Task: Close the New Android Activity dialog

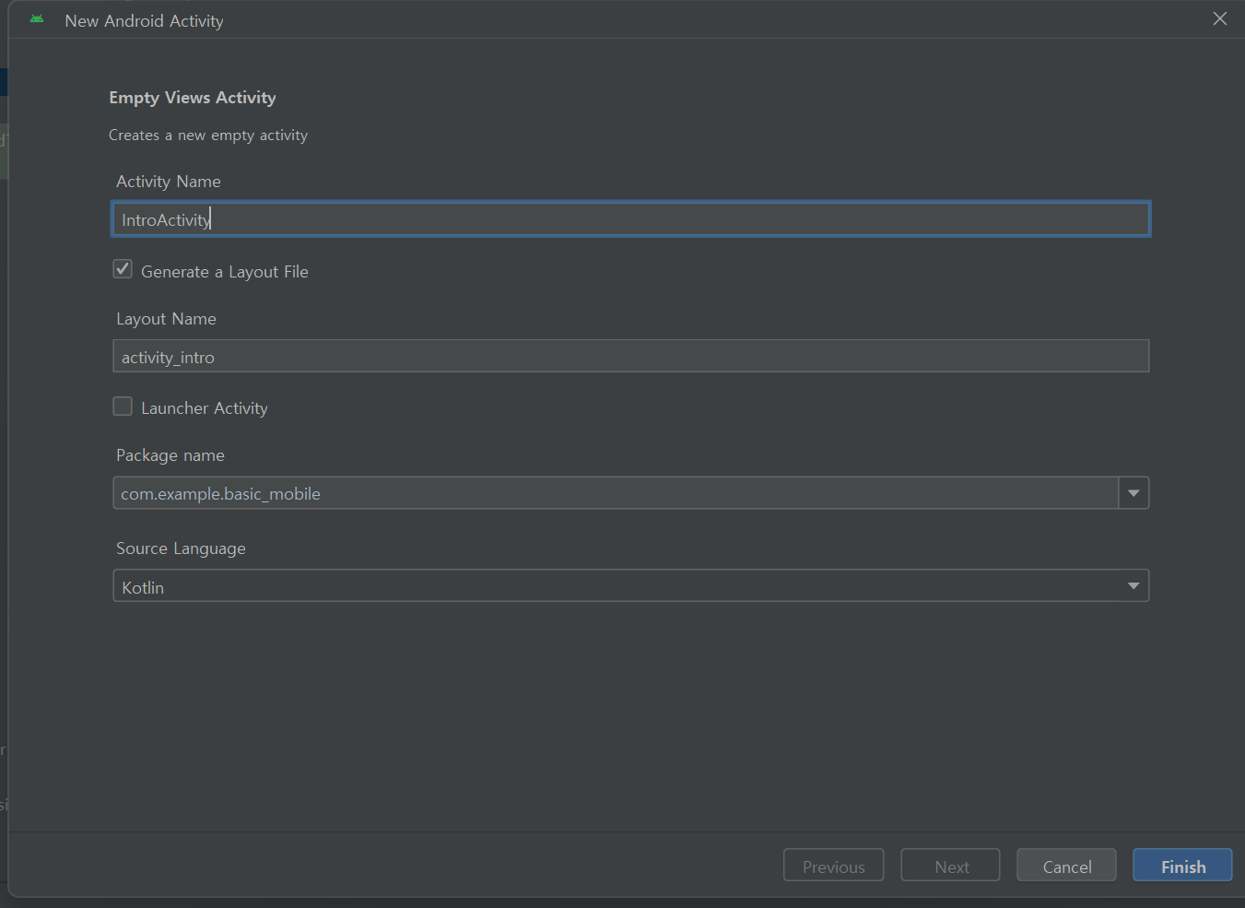Action: tap(1220, 19)
